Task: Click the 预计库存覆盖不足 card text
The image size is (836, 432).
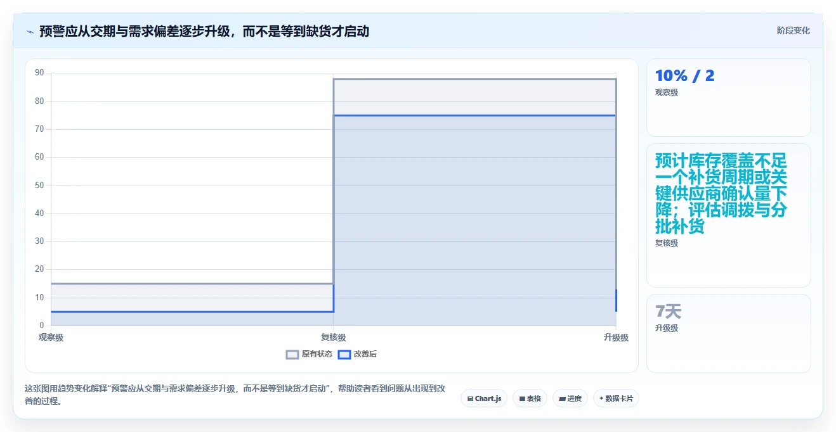Action: coord(721,193)
